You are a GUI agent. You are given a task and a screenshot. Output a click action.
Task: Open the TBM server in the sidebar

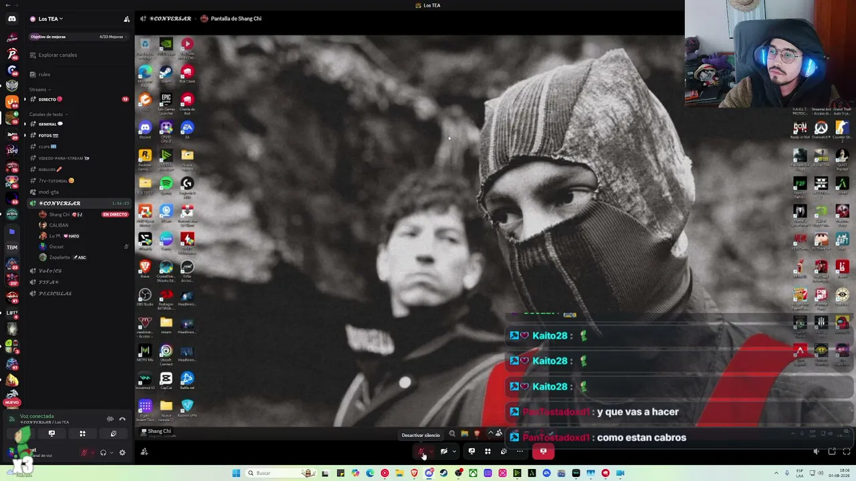(x=12, y=247)
